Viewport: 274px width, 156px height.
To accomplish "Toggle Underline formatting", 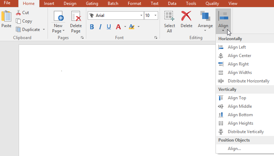I will tap(109, 27).
